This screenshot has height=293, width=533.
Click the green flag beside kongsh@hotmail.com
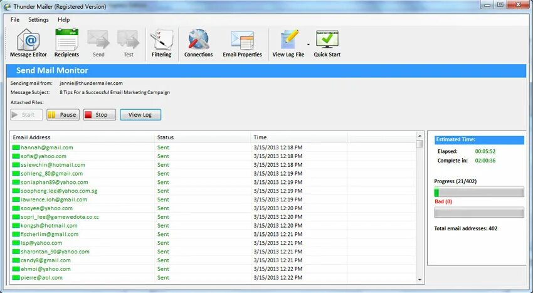tap(16, 226)
